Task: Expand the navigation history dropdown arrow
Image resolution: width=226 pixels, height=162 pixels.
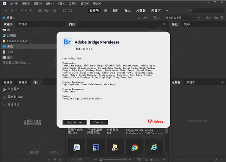Action: [x=16, y=11]
